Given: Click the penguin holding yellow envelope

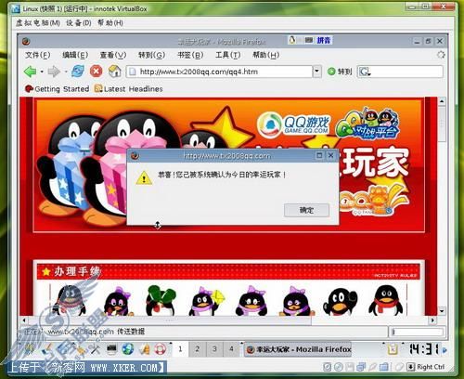Looking at the screenshot, I should coord(207,301).
